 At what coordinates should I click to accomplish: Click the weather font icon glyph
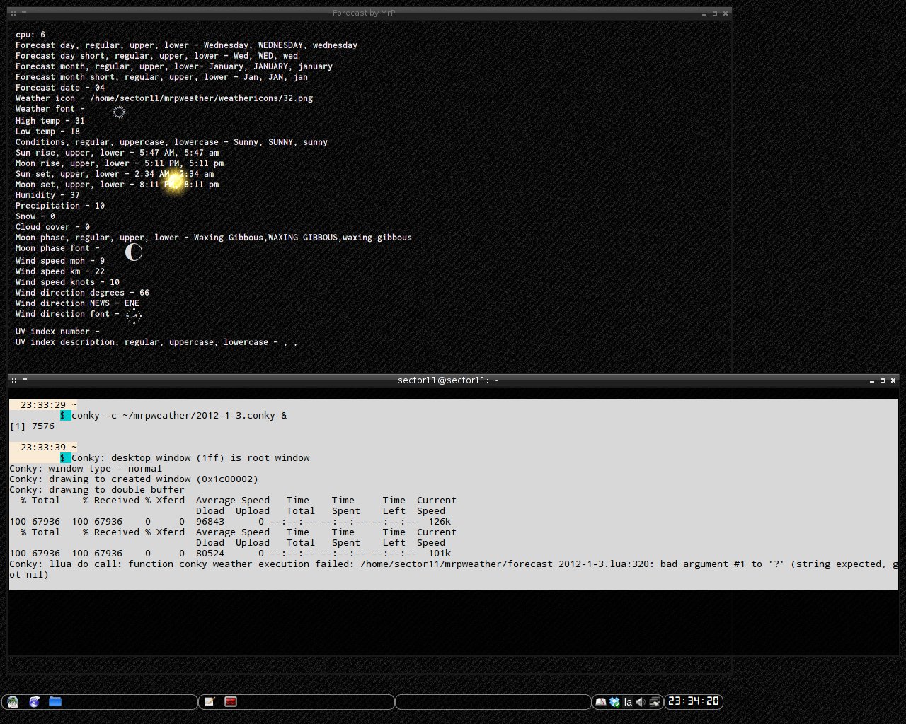(x=119, y=112)
